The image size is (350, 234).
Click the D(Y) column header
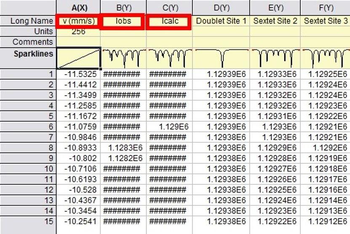coord(221,8)
